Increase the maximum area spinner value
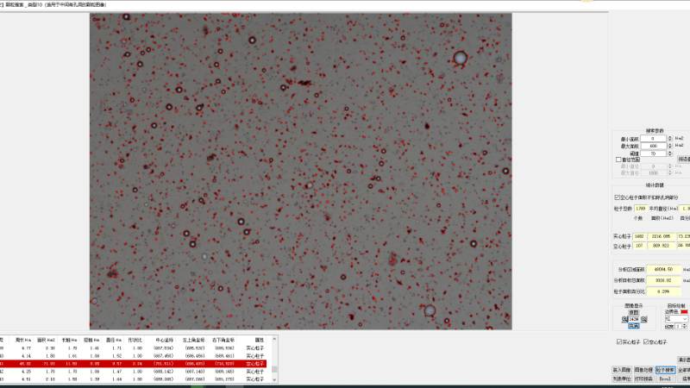 [670, 143]
